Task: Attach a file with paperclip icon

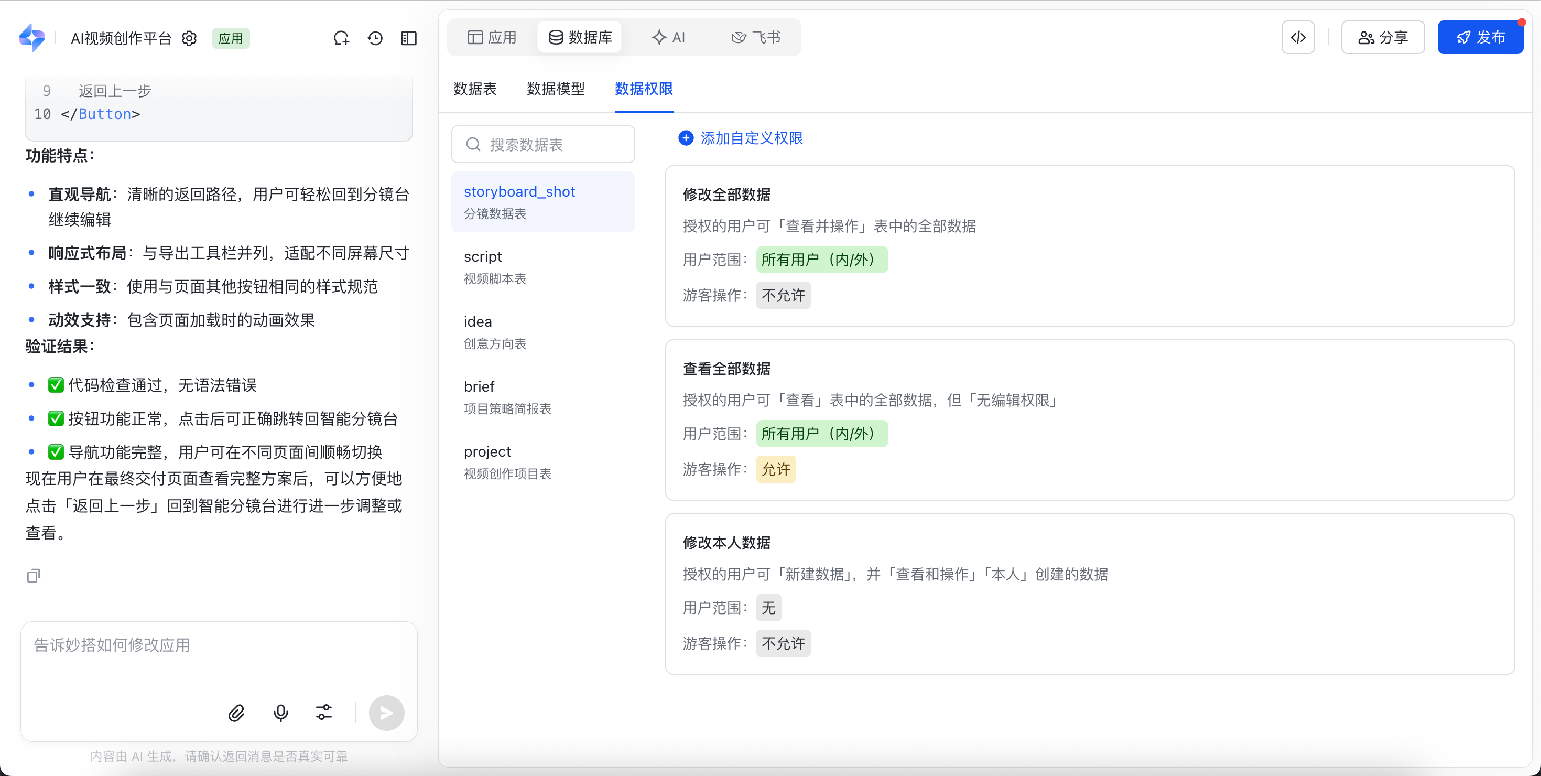Action: [x=236, y=713]
